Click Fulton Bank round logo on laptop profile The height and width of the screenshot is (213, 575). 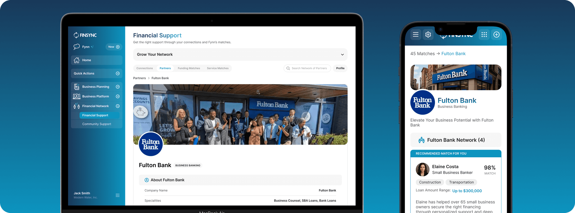[151, 144]
